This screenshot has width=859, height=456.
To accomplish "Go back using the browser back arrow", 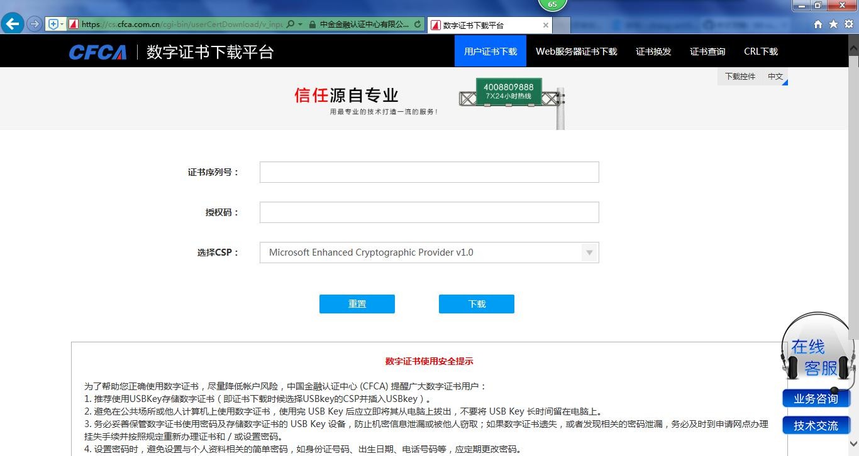I will 12,24.
